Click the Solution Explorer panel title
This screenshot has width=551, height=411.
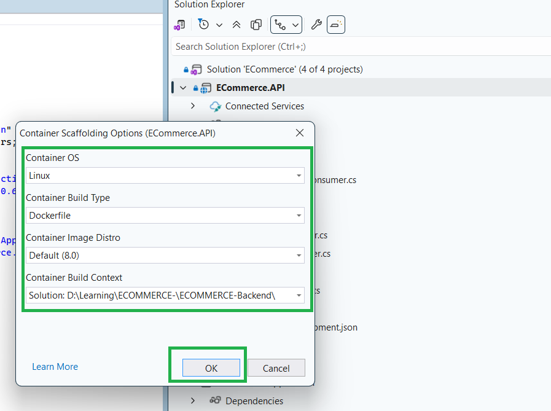coord(209,4)
